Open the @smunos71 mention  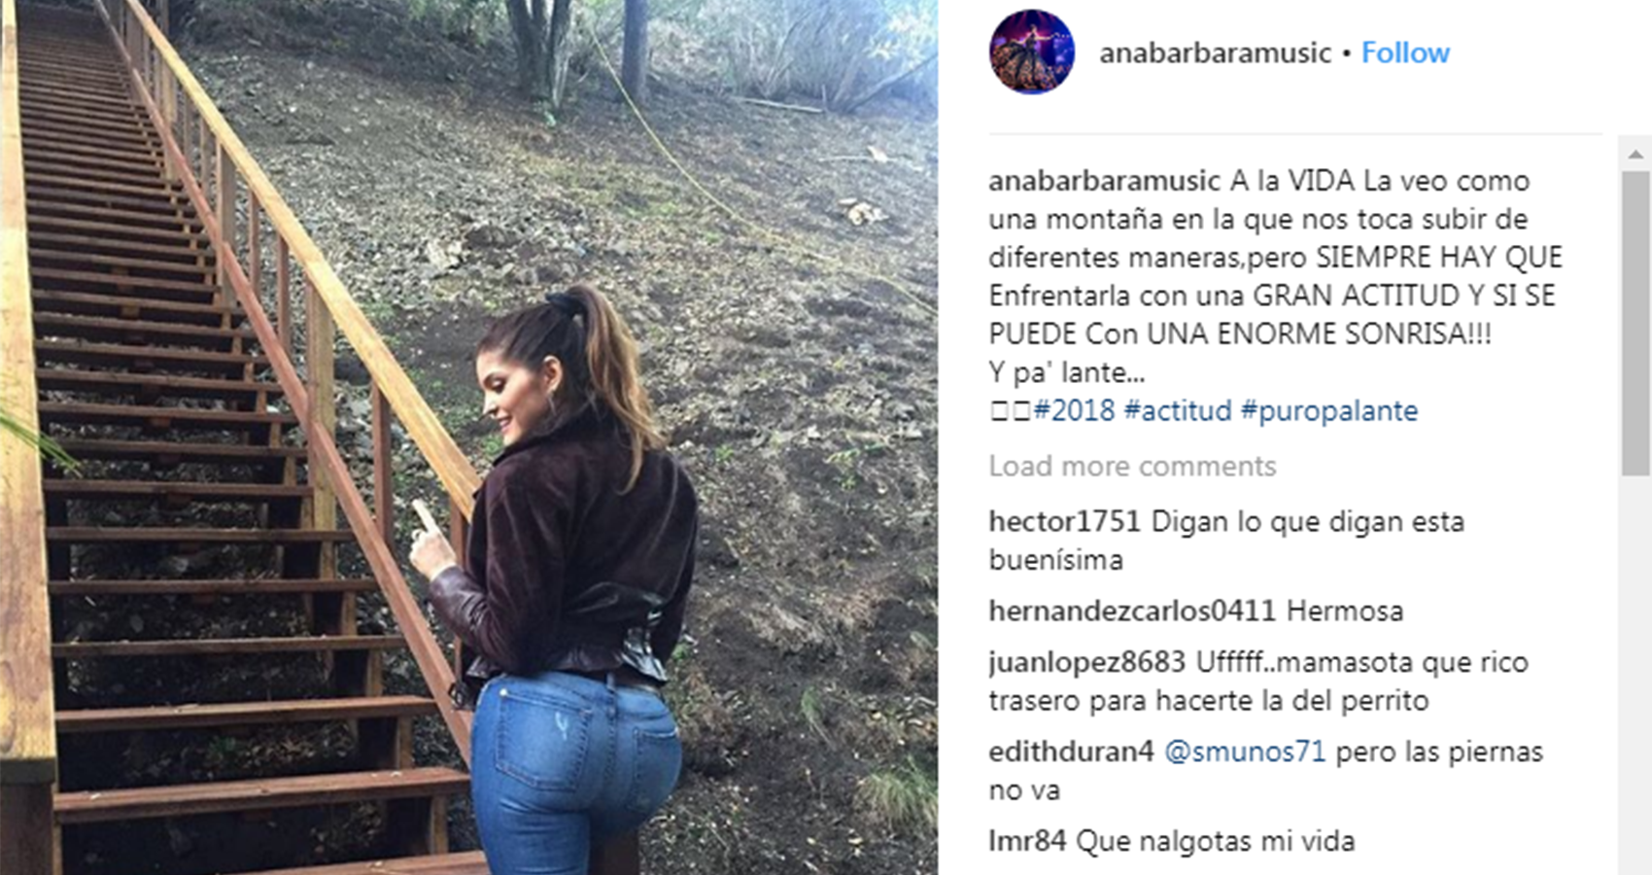tap(1244, 752)
